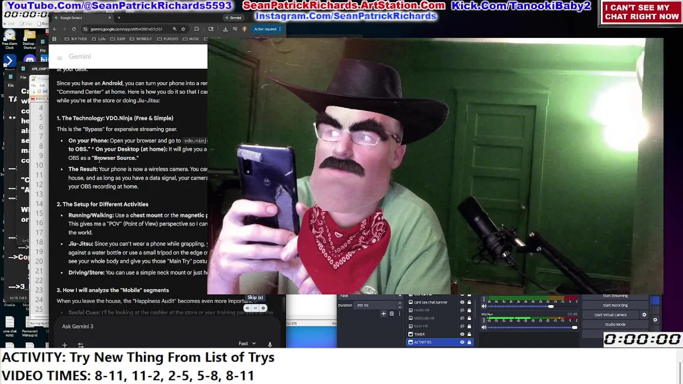Open the PLAYLISTS bookmarks folder
This screenshot has height=384, width=683.
pyautogui.click(x=168, y=39)
